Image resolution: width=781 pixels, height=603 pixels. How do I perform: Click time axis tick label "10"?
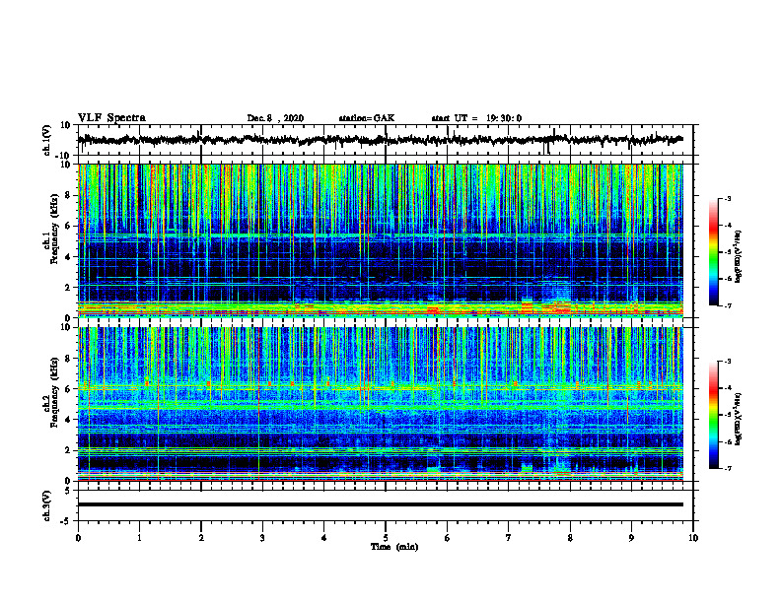[693, 538]
